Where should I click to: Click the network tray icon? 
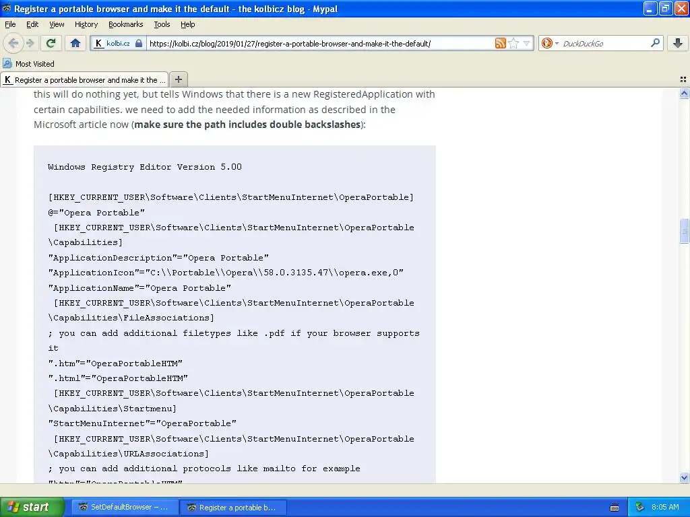(639, 507)
